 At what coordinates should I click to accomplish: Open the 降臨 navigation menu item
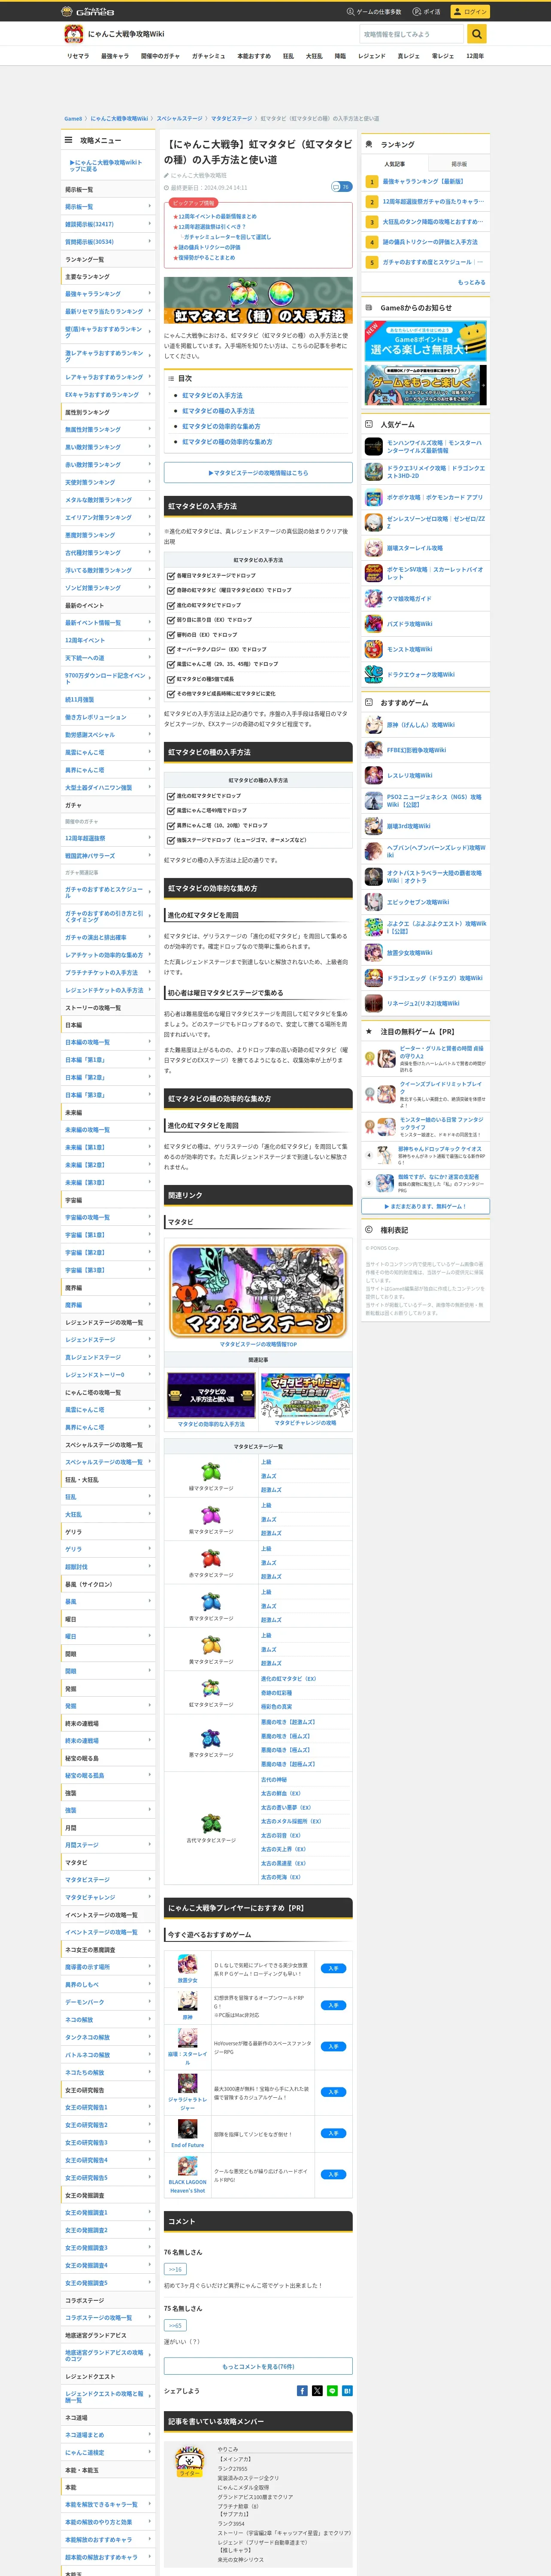[340, 56]
